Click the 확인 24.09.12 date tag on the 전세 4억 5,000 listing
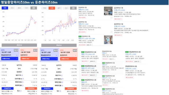Screen dimensions: 169x95 118,35
